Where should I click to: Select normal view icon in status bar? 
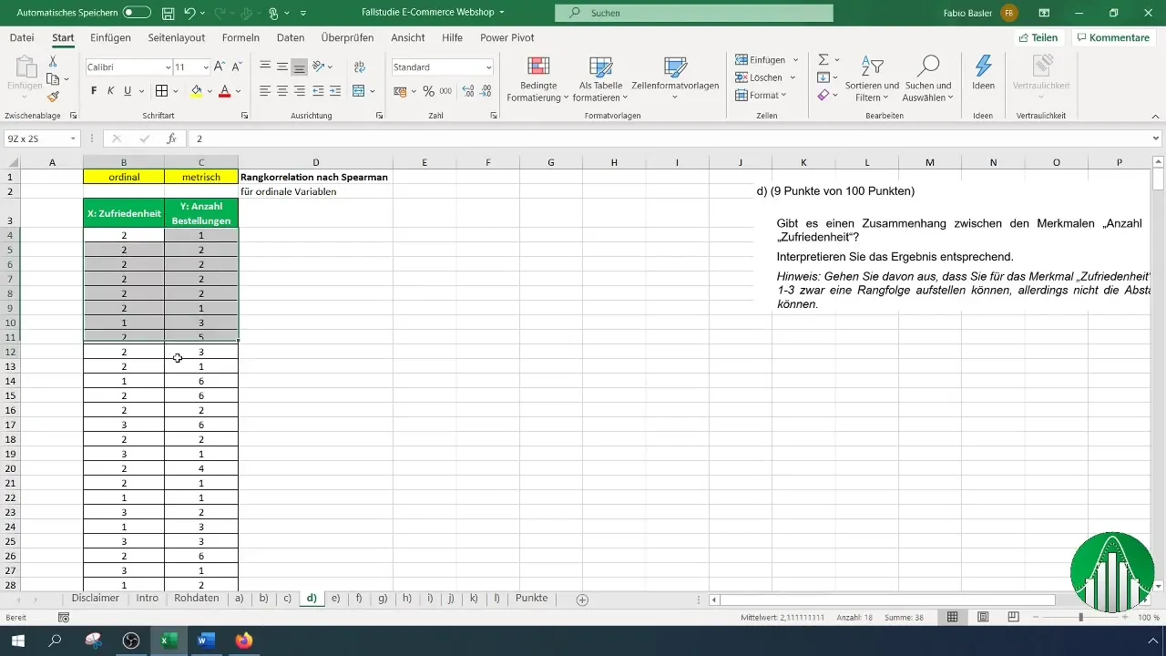click(952, 617)
